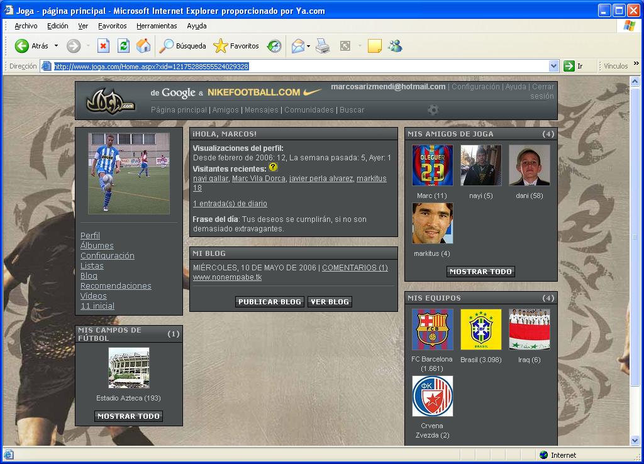Screen dimensions: 644x464
Task: Open Mensajes link
Action: pyautogui.click(x=261, y=110)
